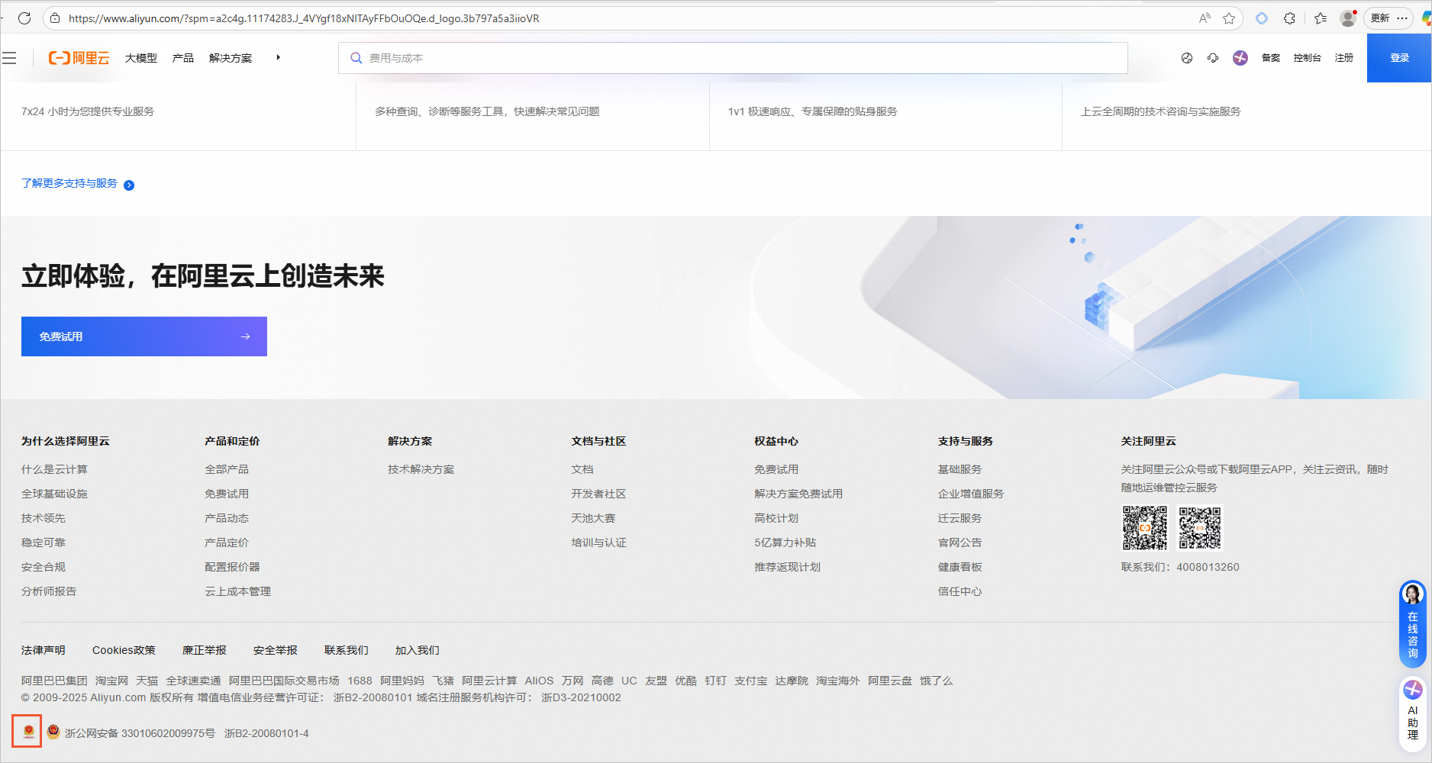This screenshot has height=763, width=1432.
Task: Open 信任中心 footer link
Action: (960, 591)
